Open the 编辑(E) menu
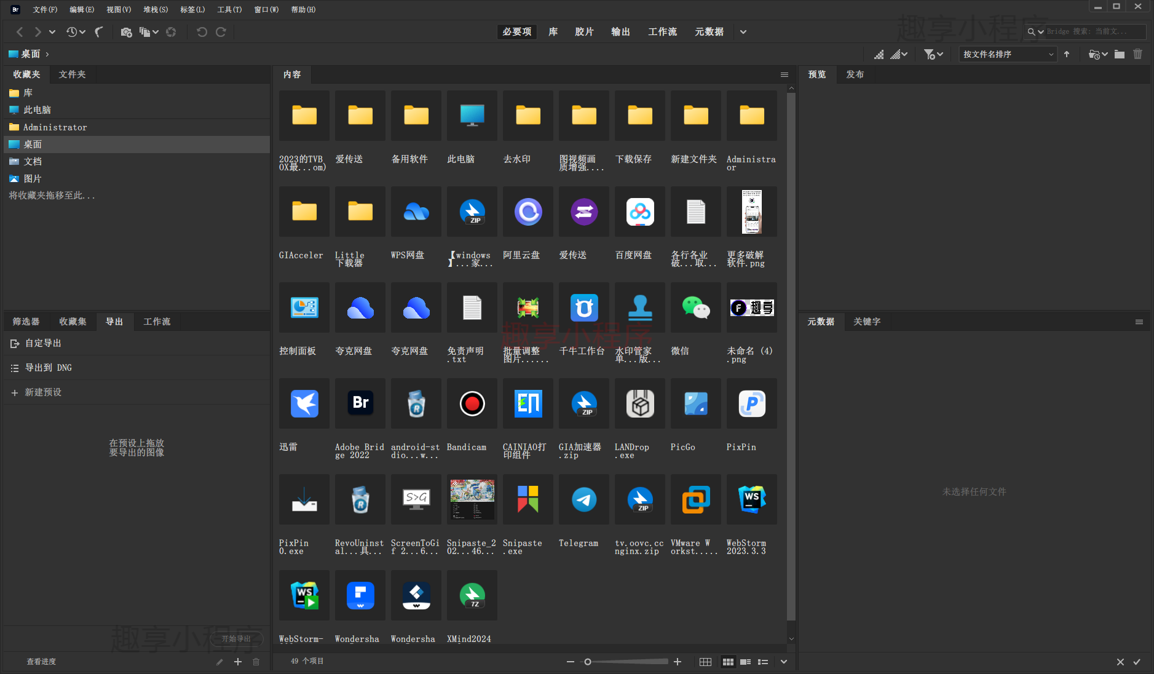Viewport: 1154px width, 674px height. pos(82,9)
